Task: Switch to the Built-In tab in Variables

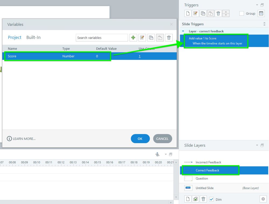Action: (33, 38)
